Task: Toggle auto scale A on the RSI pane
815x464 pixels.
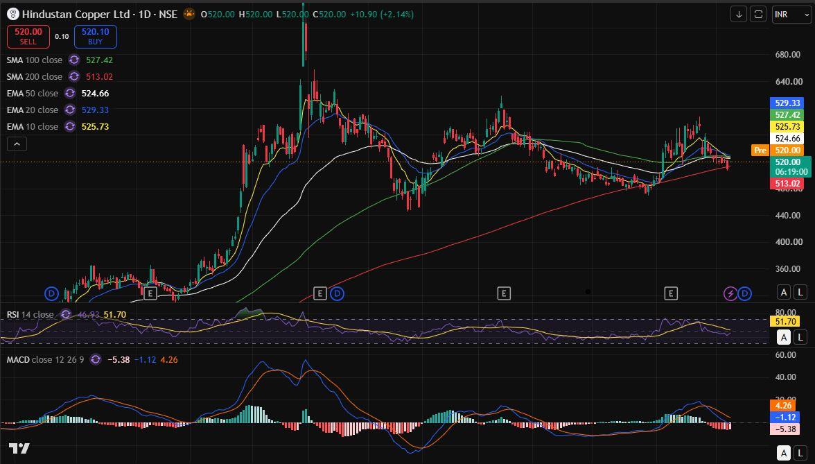Action: [x=784, y=338]
